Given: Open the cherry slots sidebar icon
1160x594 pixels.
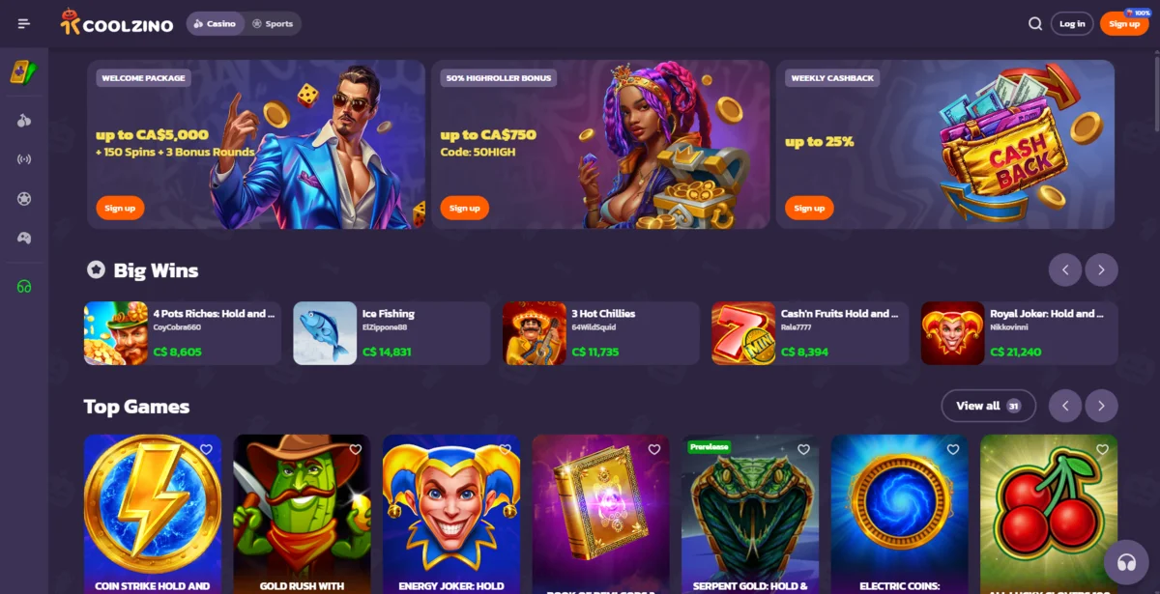Looking at the screenshot, I should click(x=24, y=121).
